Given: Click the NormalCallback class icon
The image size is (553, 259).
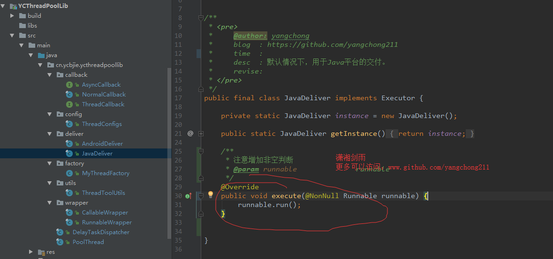Looking at the screenshot, I should tap(69, 95).
